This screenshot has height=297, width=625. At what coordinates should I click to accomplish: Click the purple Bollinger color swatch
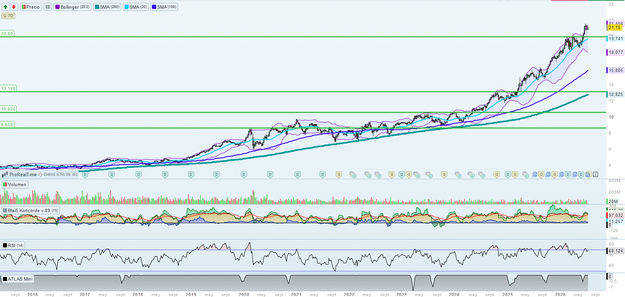coord(58,7)
